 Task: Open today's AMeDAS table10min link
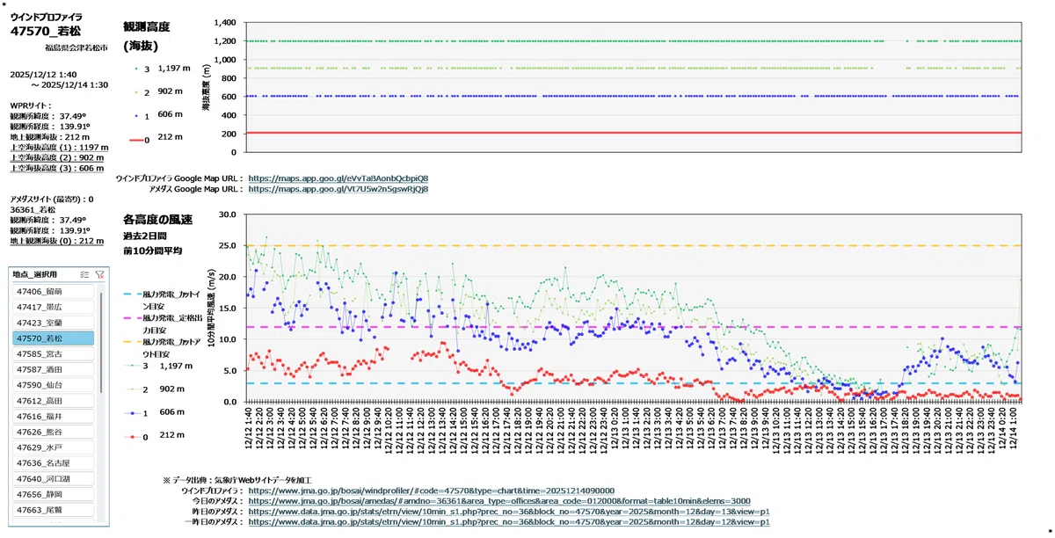(498, 501)
